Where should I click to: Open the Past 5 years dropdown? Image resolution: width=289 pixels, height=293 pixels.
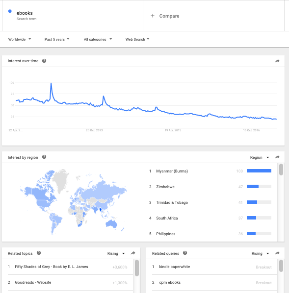pos(57,39)
